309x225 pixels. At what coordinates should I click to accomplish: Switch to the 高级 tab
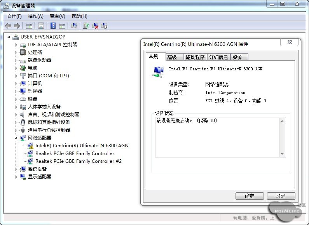175,57
